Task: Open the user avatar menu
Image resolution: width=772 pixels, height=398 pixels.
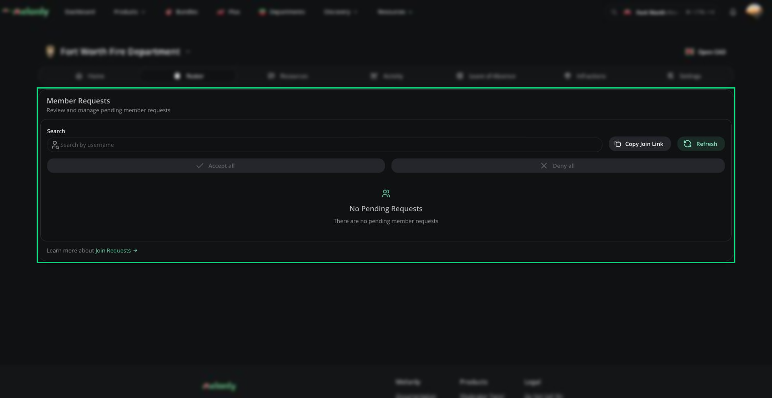Action: 754,11
